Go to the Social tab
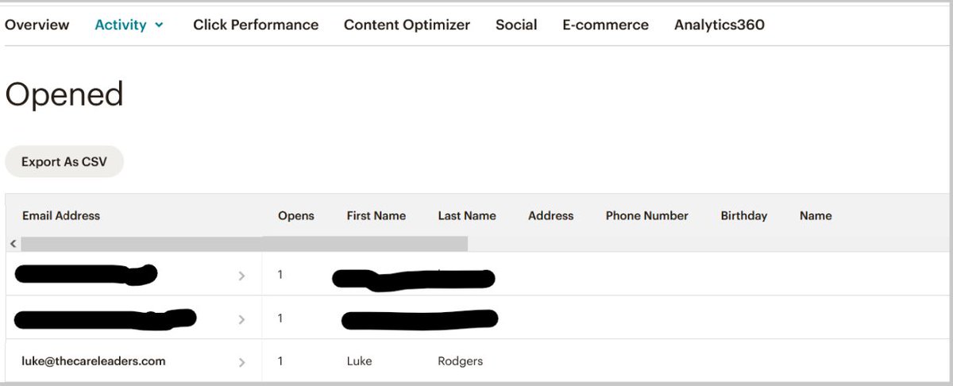 516,25
